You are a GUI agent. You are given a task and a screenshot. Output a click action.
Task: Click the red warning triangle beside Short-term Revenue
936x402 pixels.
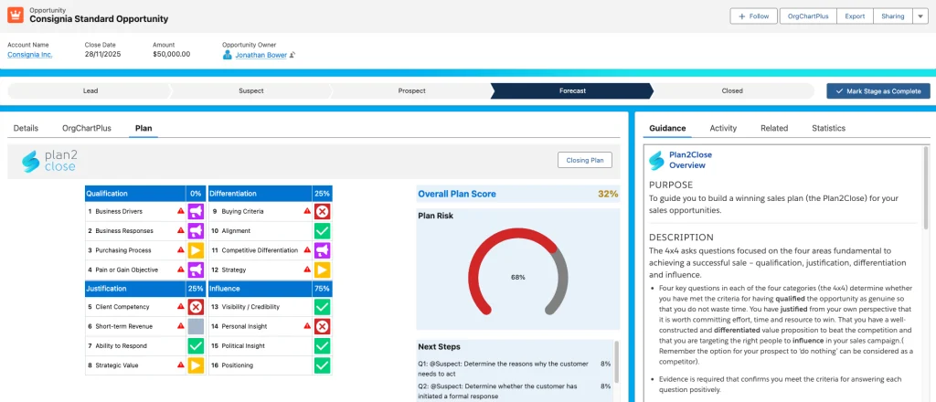(x=181, y=326)
